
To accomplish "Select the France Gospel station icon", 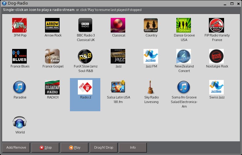I will [52, 56].
